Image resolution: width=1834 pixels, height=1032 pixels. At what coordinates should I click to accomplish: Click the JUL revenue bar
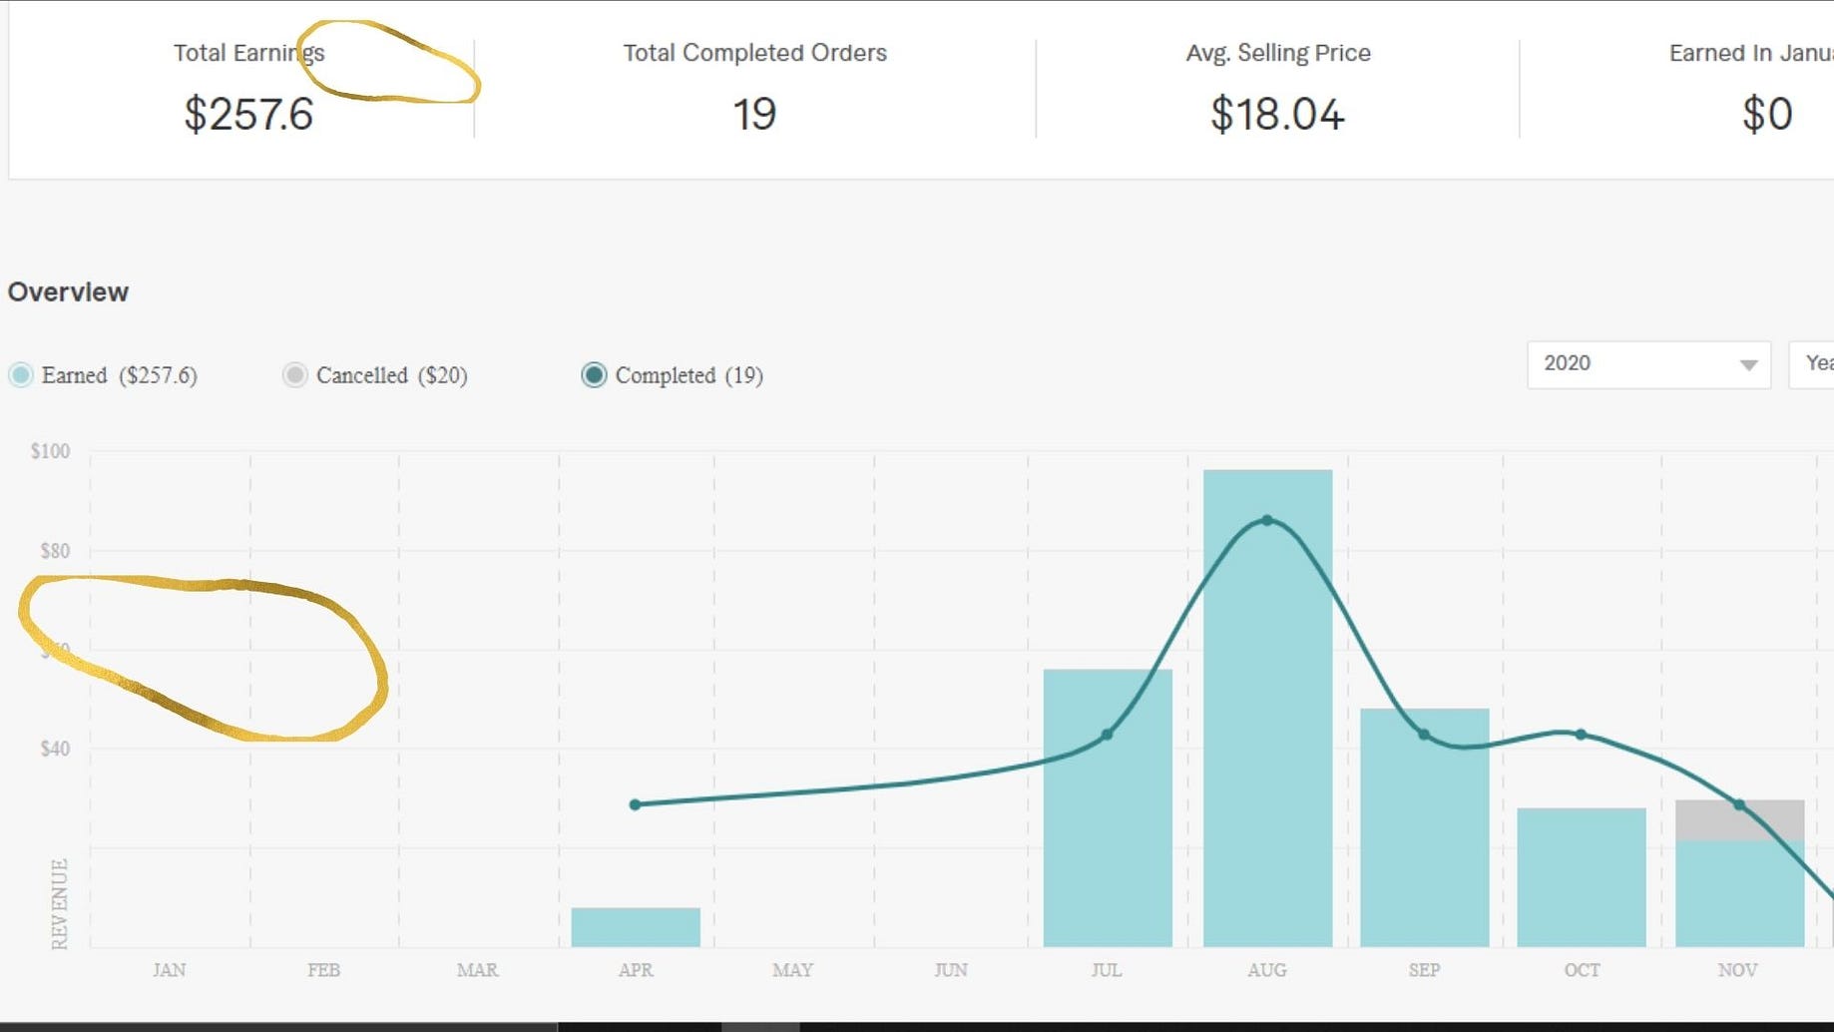pos(1108,808)
